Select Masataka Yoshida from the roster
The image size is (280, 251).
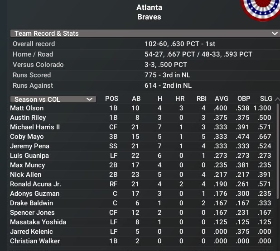pyautogui.click(x=38, y=222)
